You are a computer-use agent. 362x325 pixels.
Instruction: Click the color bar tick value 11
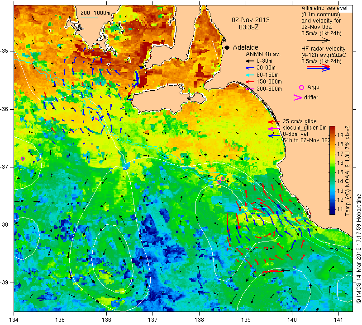pyautogui.click(x=340, y=209)
